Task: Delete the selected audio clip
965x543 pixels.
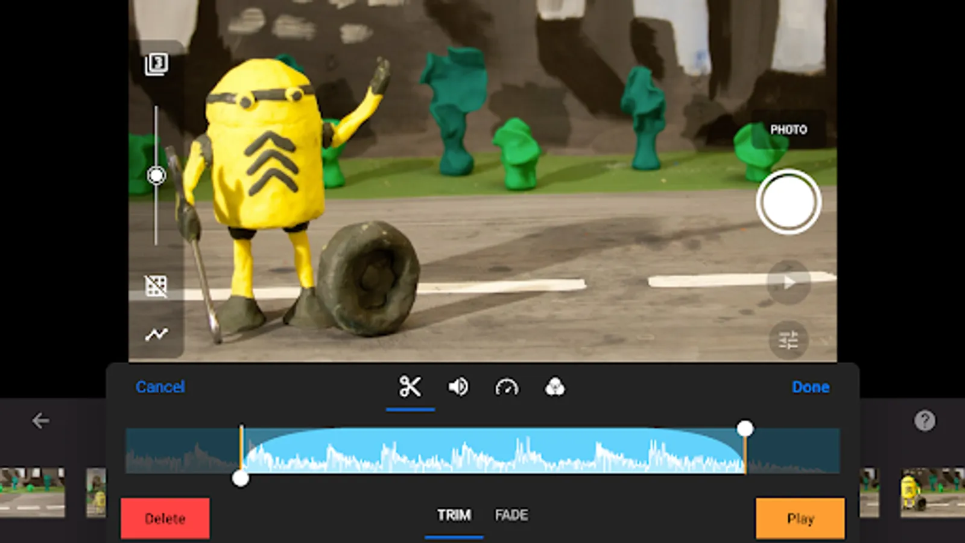Action: click(165, 518)
